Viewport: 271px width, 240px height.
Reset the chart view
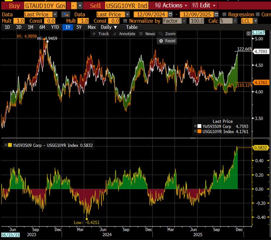coord(167,41)
